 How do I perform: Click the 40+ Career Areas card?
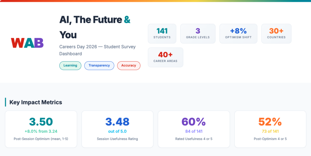[165, 57]
